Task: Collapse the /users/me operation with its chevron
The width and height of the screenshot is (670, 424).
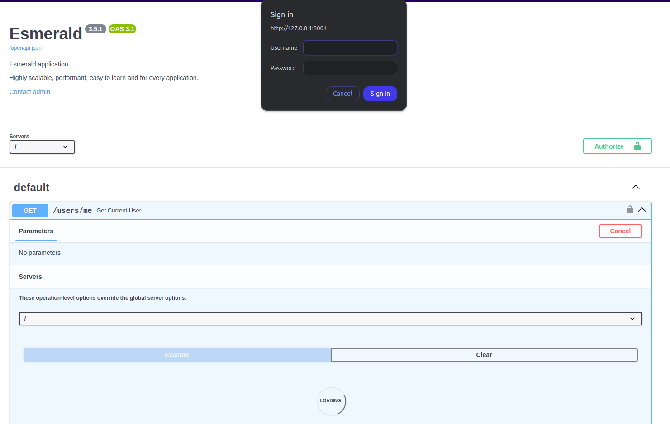Action: tap(642, 210)
